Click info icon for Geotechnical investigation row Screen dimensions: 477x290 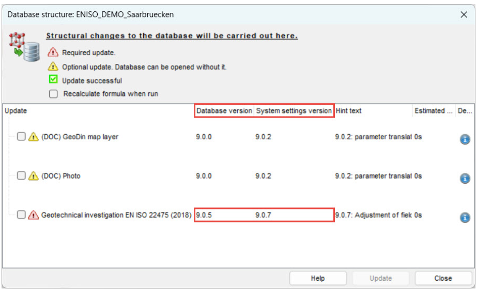point(465,217)
